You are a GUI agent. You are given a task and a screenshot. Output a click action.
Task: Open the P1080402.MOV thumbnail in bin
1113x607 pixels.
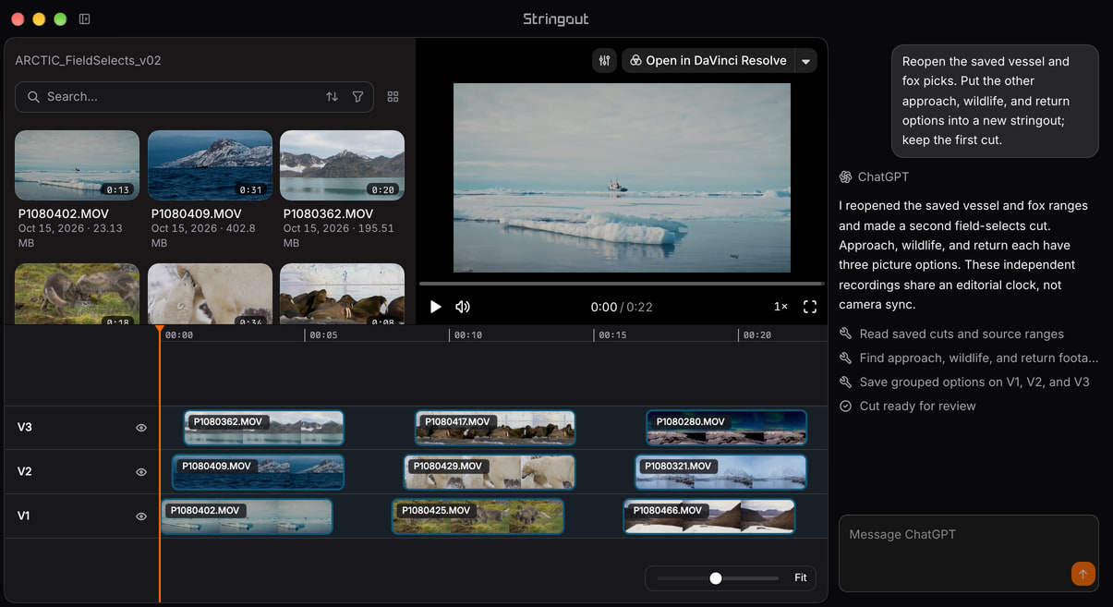coord(77,165)
